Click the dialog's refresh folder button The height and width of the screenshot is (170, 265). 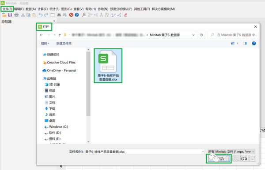click(x=202, y=35)
